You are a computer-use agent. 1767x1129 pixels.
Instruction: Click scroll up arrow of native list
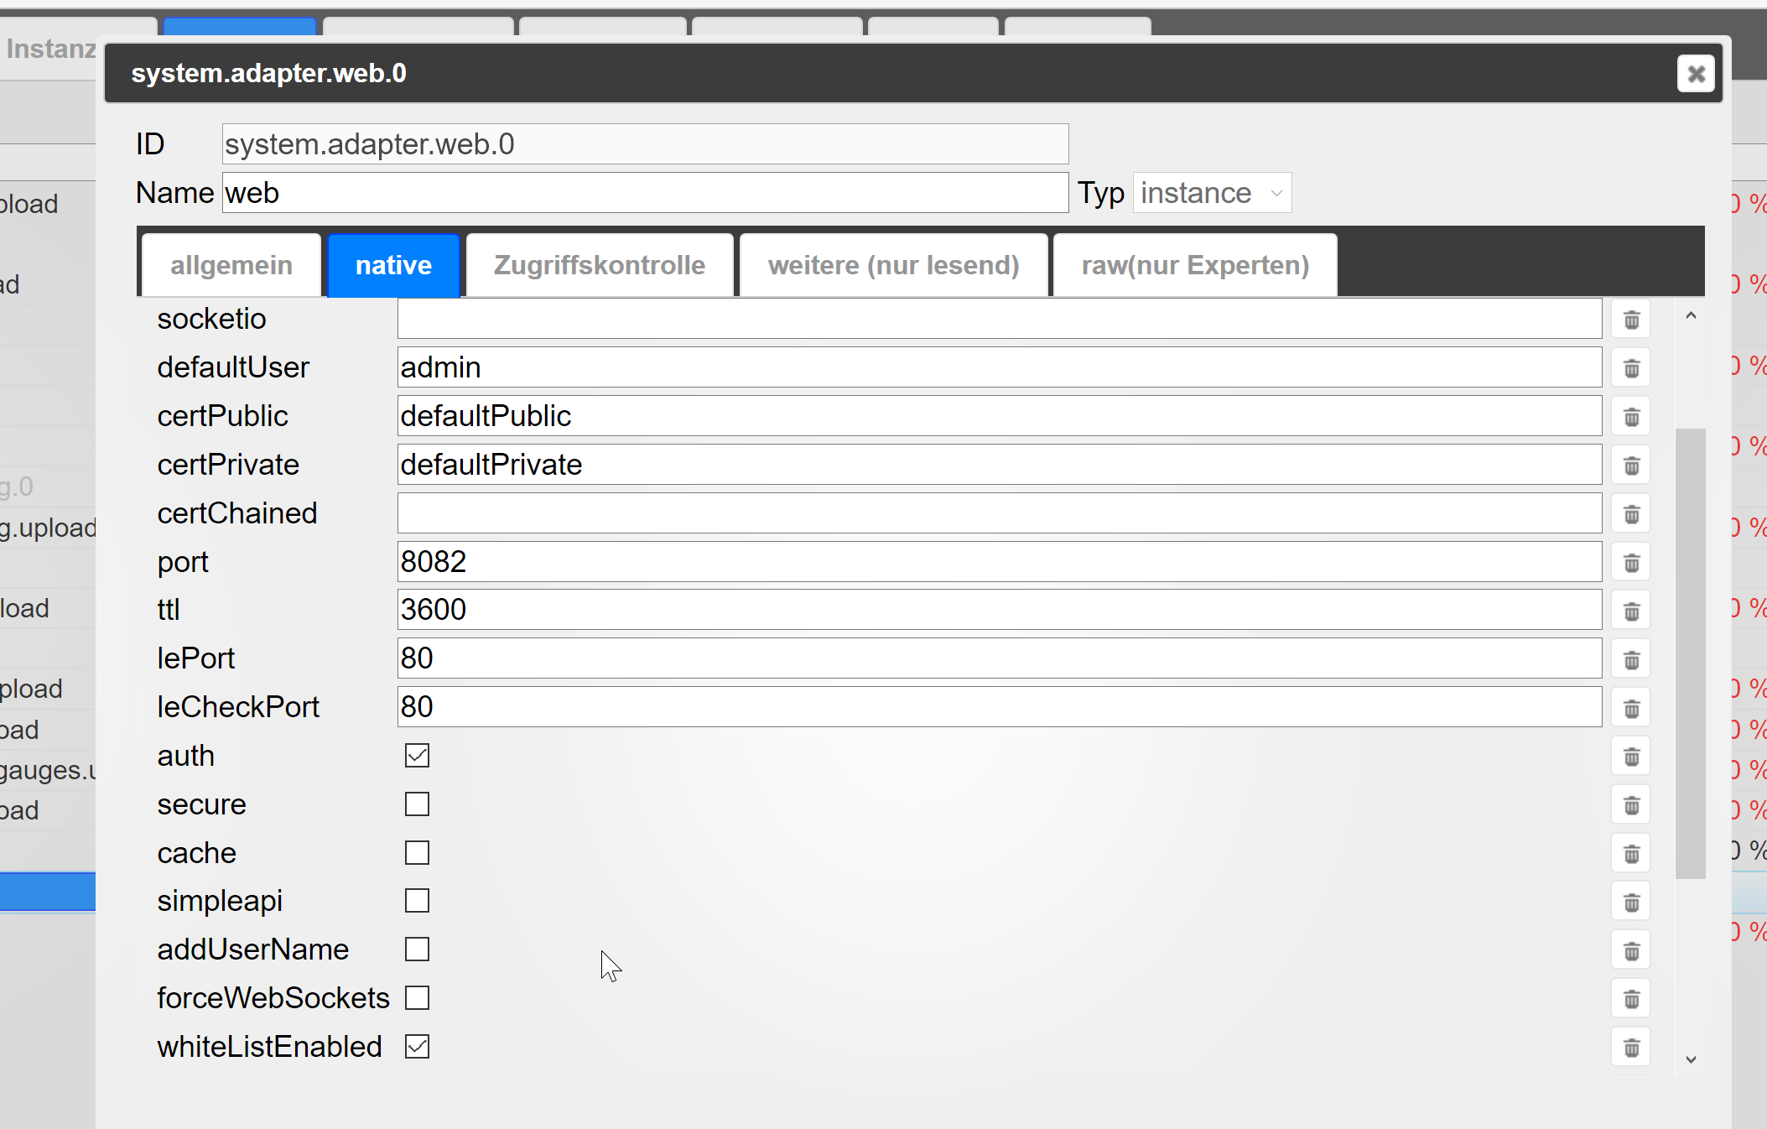[1691, 315]
